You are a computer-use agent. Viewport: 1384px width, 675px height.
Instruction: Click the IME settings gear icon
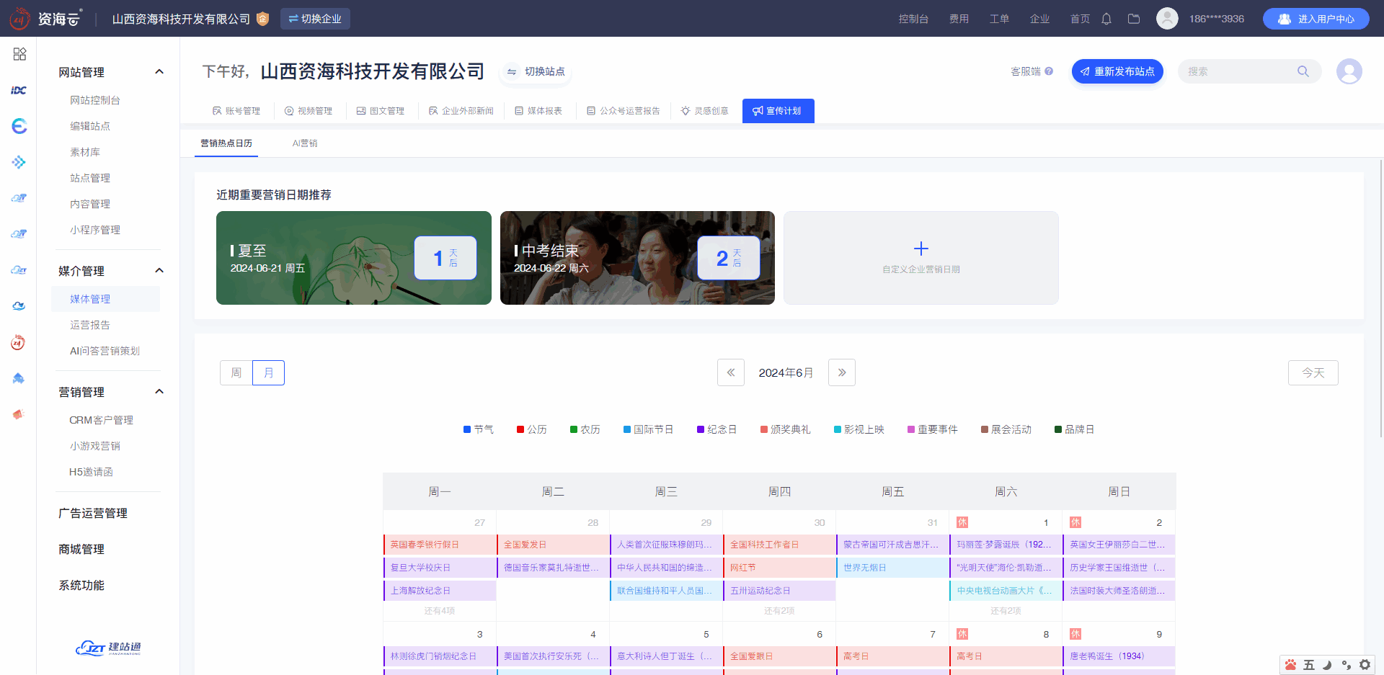coord(1365,665)
